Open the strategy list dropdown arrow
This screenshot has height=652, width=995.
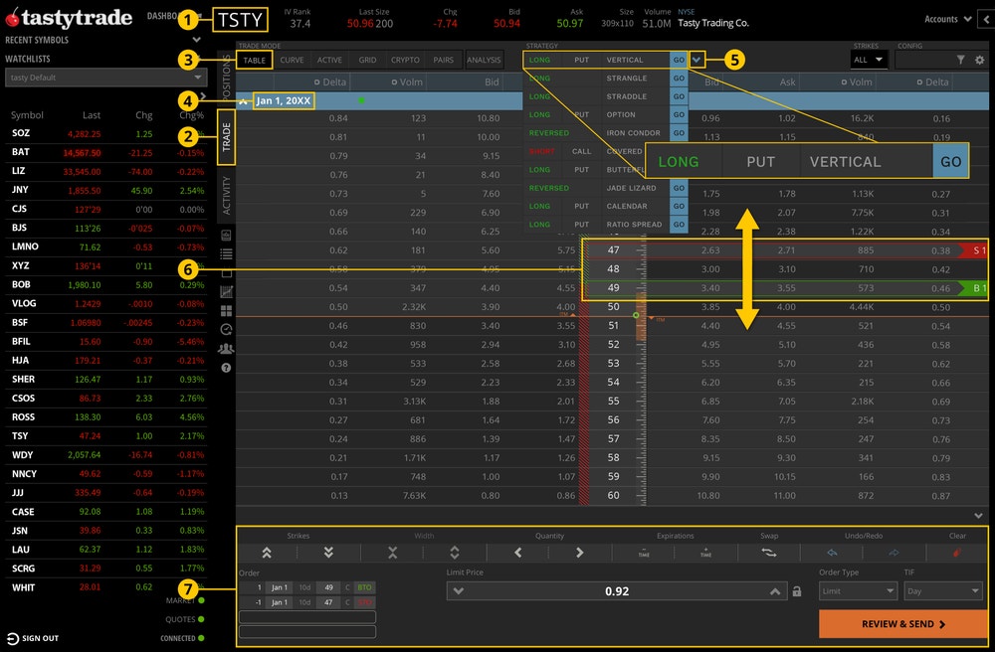pos(696,60)
